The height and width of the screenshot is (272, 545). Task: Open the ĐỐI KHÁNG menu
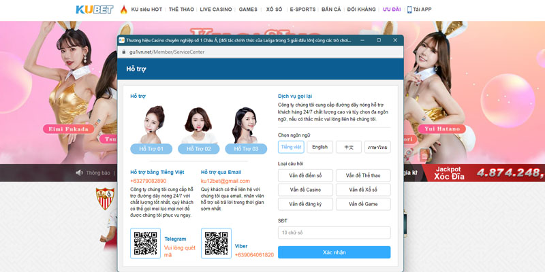coord(362,10)
